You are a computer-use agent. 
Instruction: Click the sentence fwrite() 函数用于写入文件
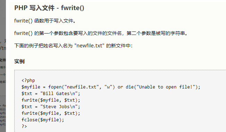45,21
